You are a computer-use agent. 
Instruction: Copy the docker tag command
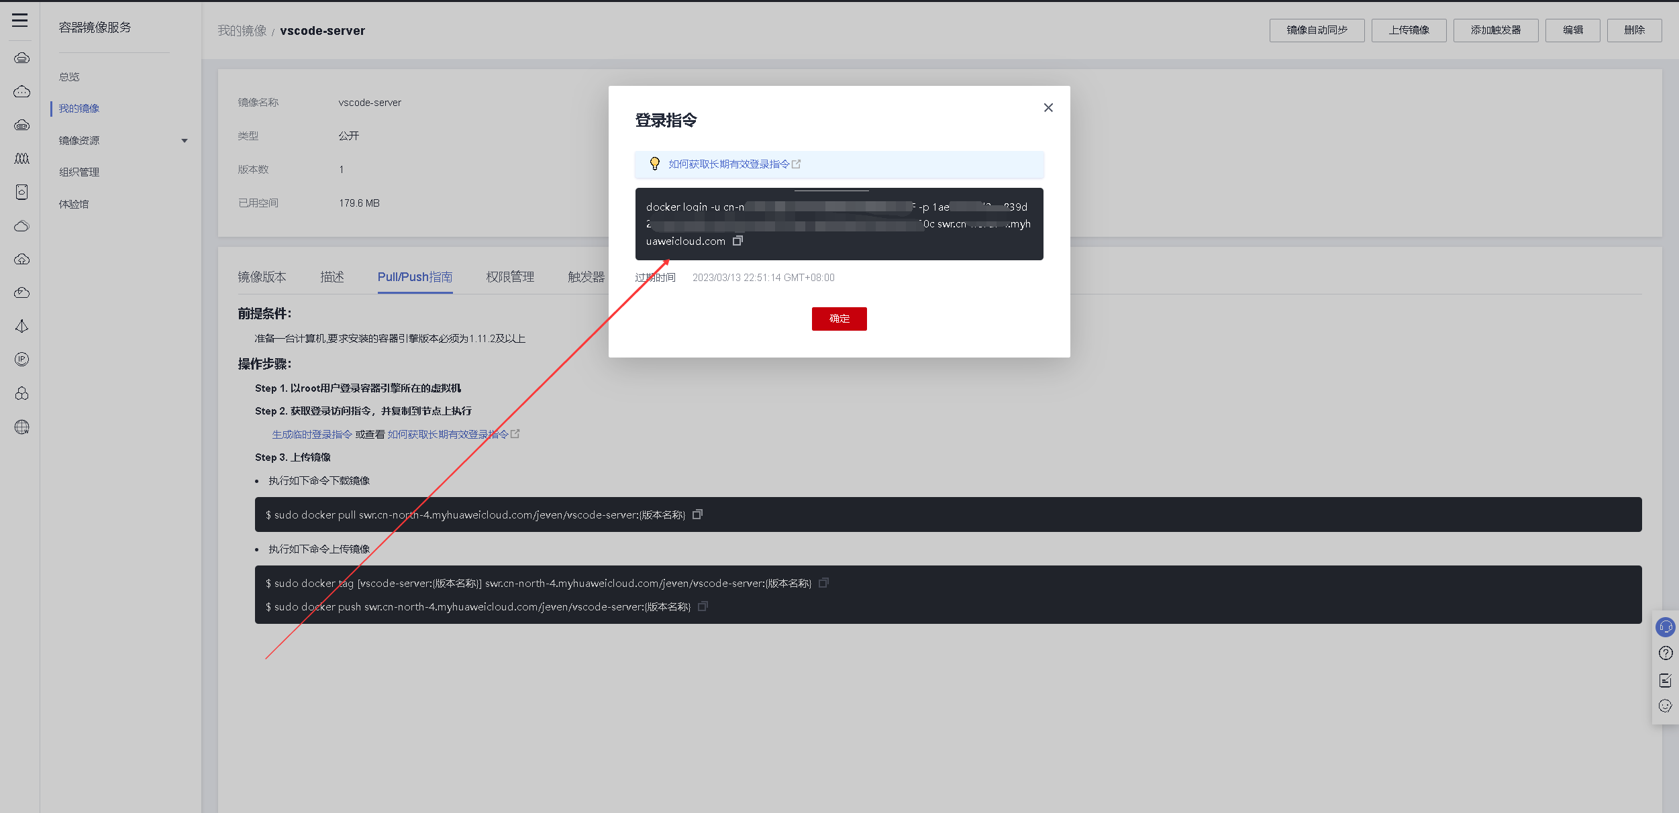(823, 583)
